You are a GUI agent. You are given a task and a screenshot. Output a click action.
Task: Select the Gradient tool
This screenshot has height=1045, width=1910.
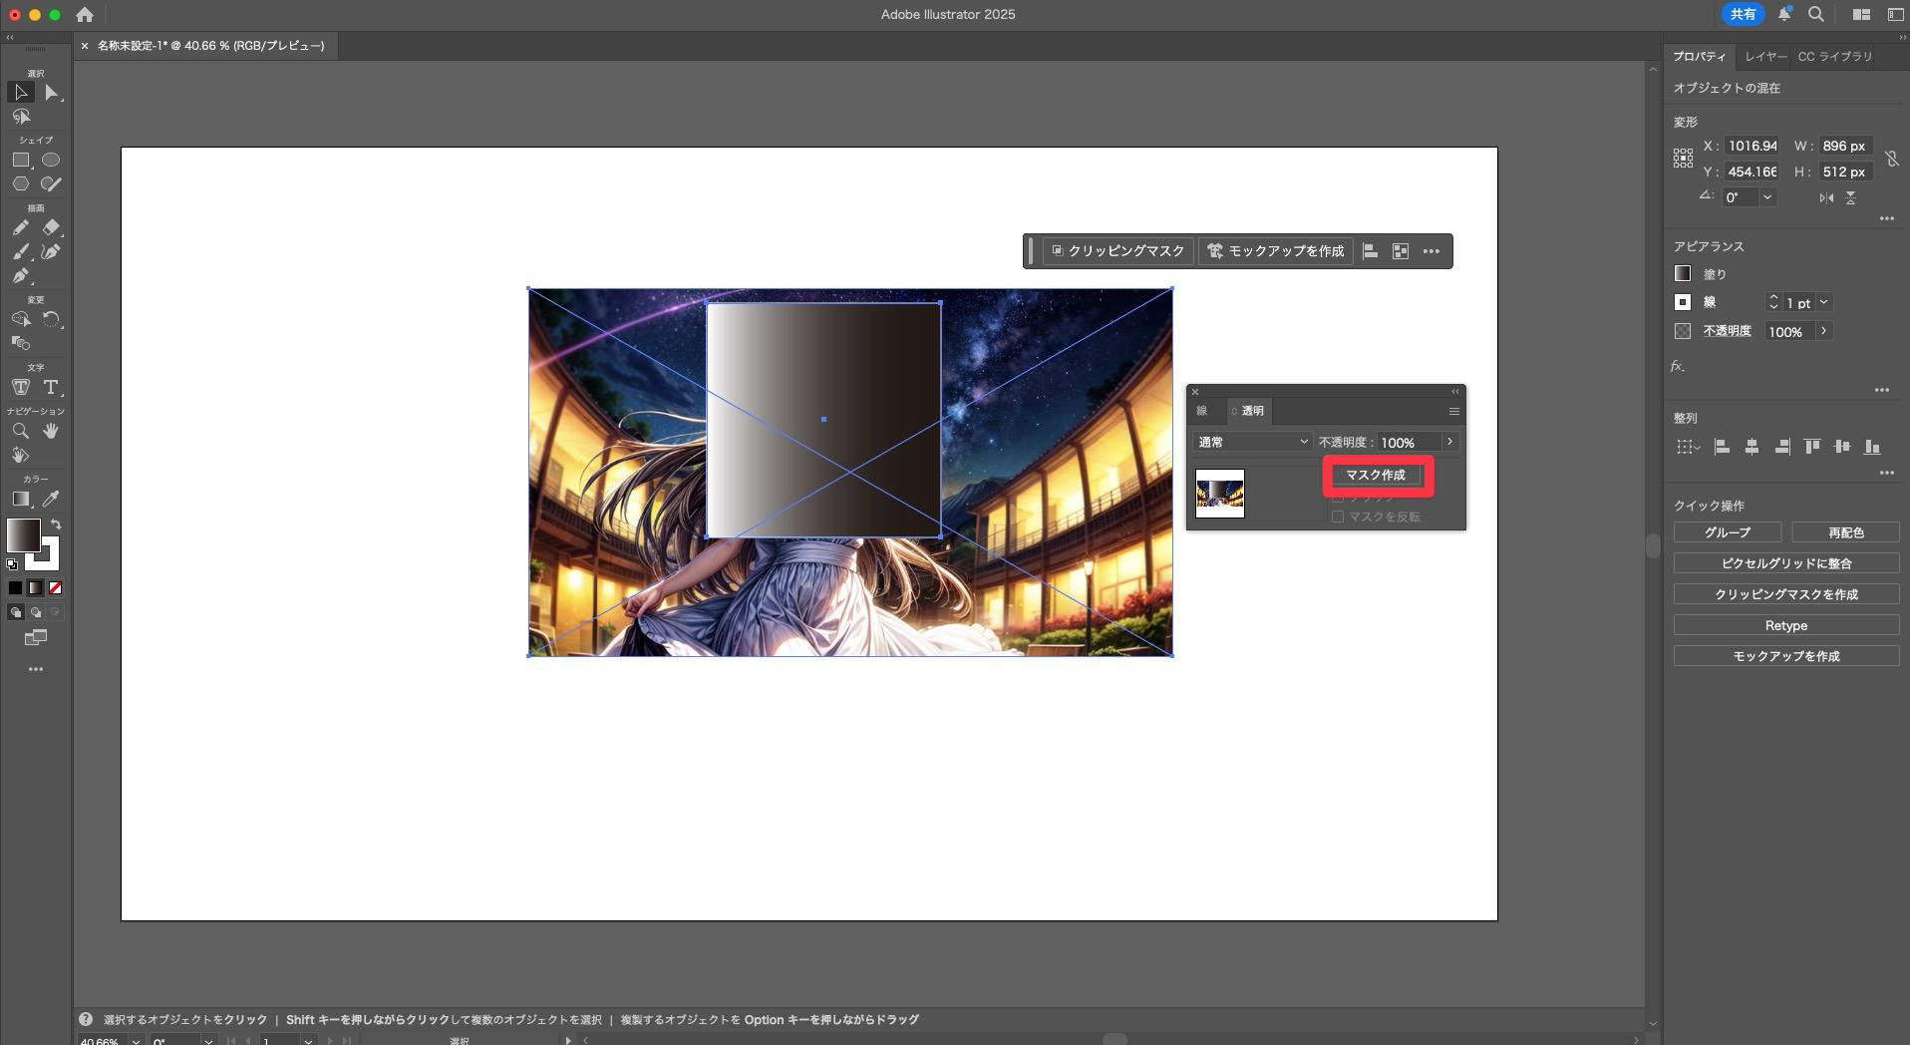(21, 499)
